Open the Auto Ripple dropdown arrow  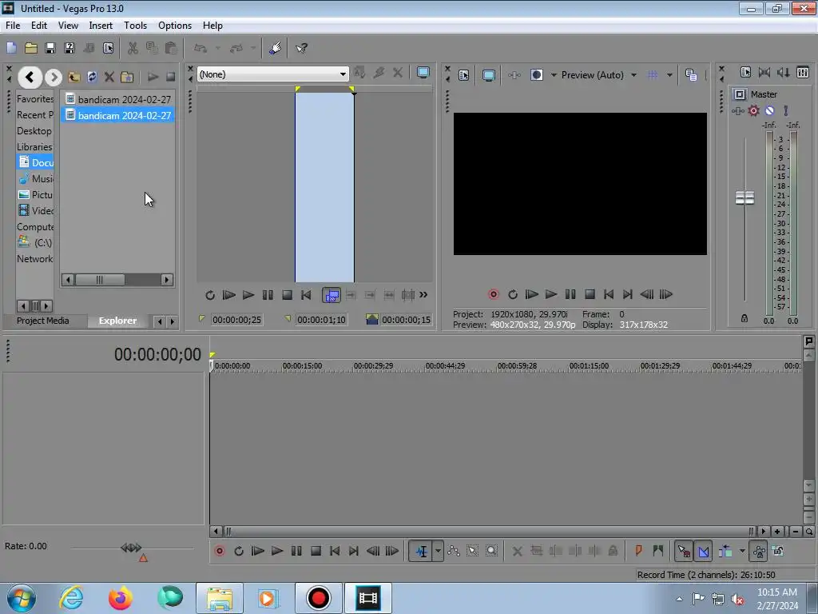click(742, 551)
